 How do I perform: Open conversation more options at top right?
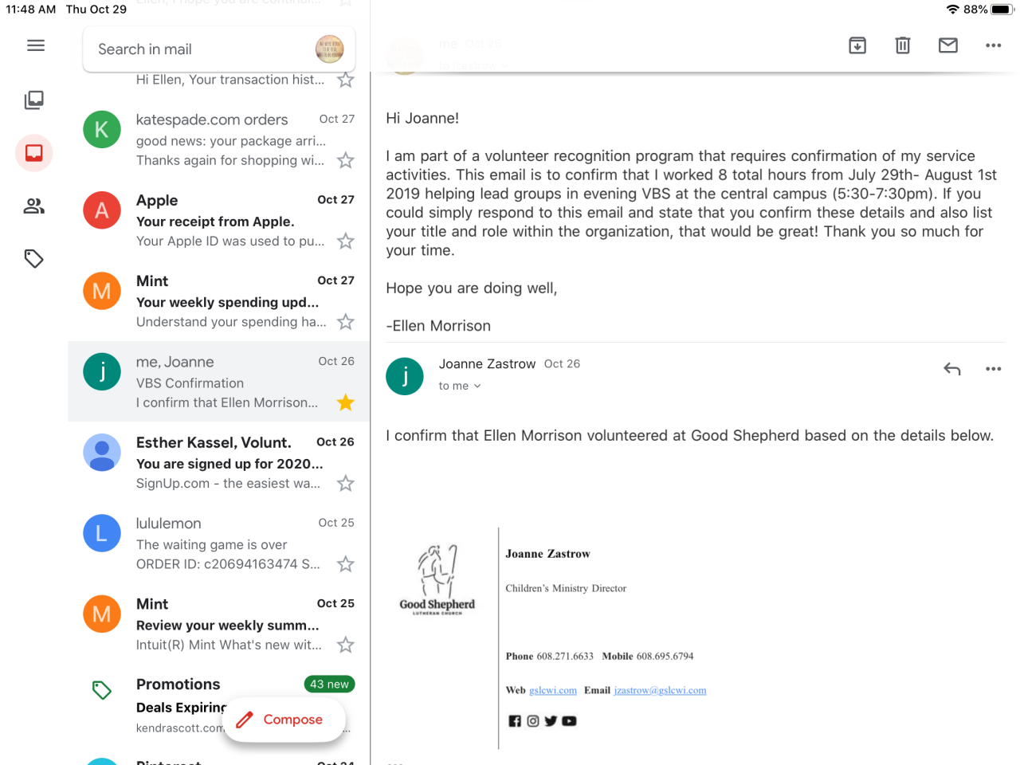point(993,45)
